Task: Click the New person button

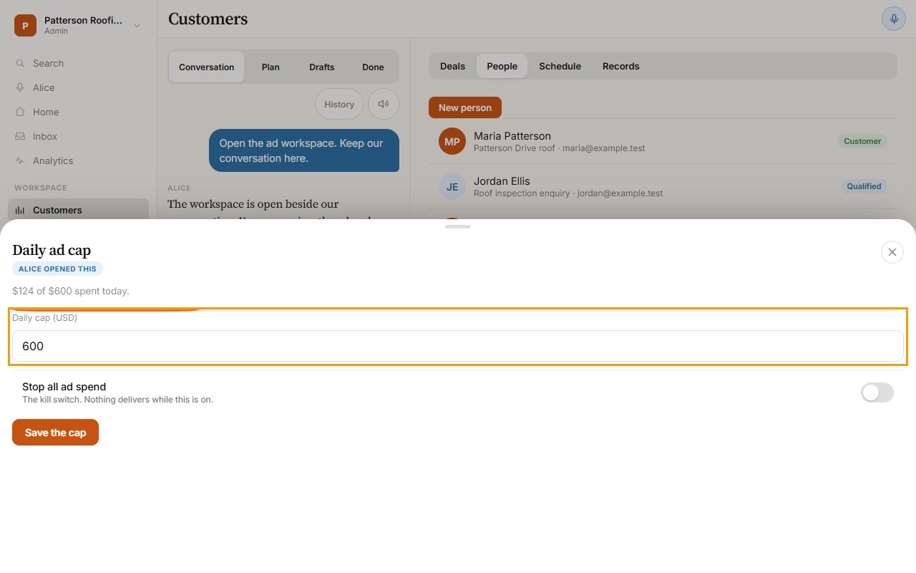Action: click(465, 107)
